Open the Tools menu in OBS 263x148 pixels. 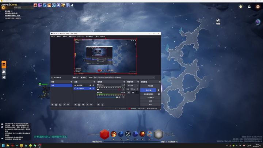pyautogui.click(x=96, y=37)
